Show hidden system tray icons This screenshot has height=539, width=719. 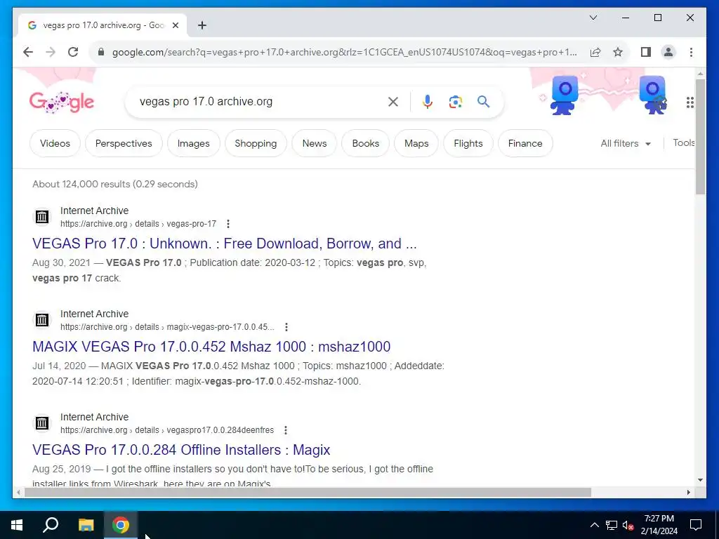coord(594,525)
